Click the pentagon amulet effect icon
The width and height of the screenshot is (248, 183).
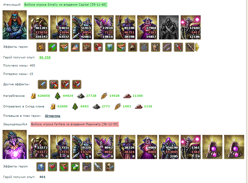144,47
